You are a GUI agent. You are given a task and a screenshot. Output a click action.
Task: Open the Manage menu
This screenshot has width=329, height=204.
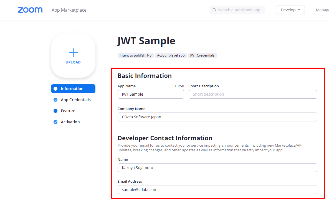pos(322,10)
